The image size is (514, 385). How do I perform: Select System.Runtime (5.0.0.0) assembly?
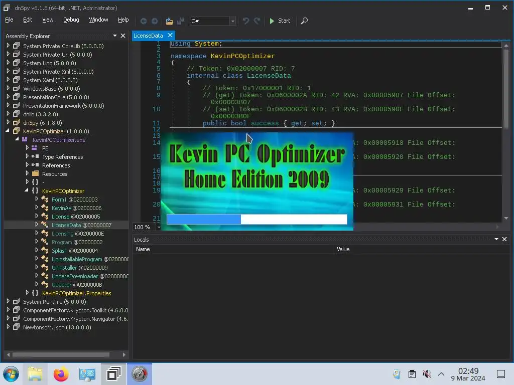[x=54, y=301]
